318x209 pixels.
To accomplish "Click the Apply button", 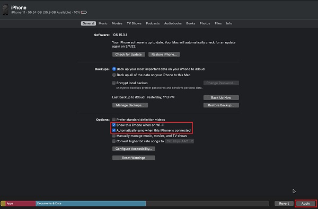I will pos(305,204).
